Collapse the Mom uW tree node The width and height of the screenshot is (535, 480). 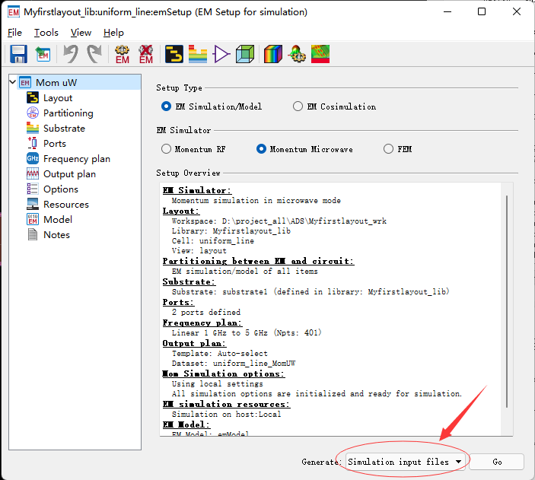13,82
